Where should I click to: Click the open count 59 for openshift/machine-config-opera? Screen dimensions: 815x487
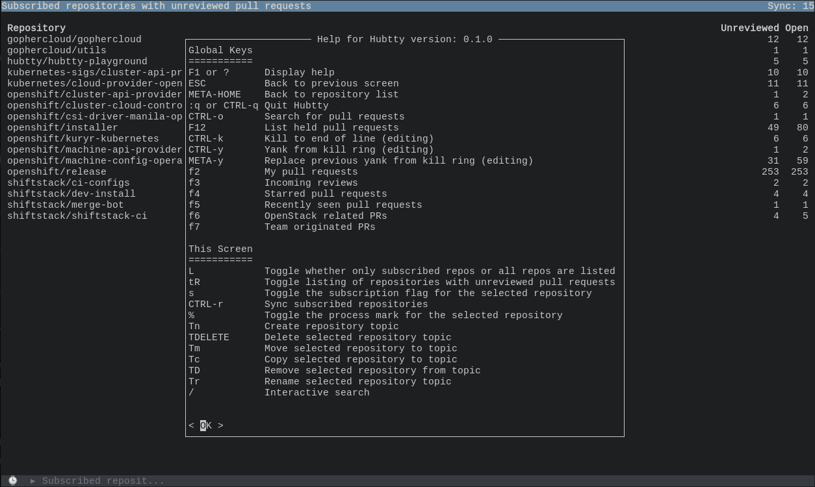pyautogui.click(x=803, y=160)
